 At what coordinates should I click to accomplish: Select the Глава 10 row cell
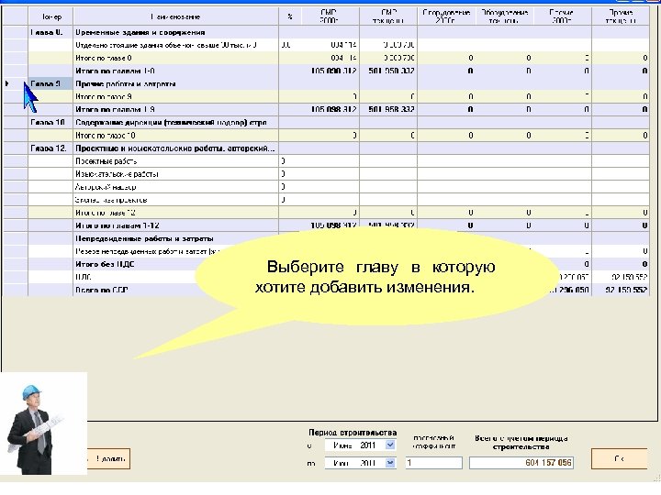(50, 123)
